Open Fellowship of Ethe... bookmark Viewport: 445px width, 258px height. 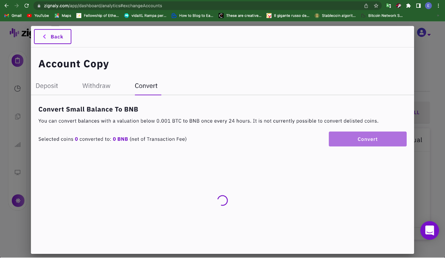(97, 16)
